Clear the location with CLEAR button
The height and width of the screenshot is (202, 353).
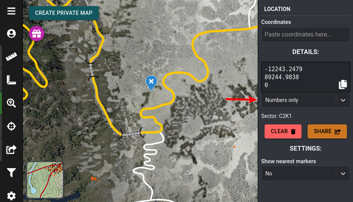pos(283,132)
